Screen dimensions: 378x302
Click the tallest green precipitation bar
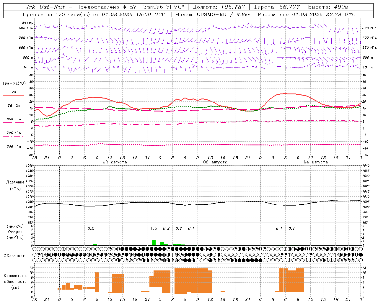(x=154, y=242)
